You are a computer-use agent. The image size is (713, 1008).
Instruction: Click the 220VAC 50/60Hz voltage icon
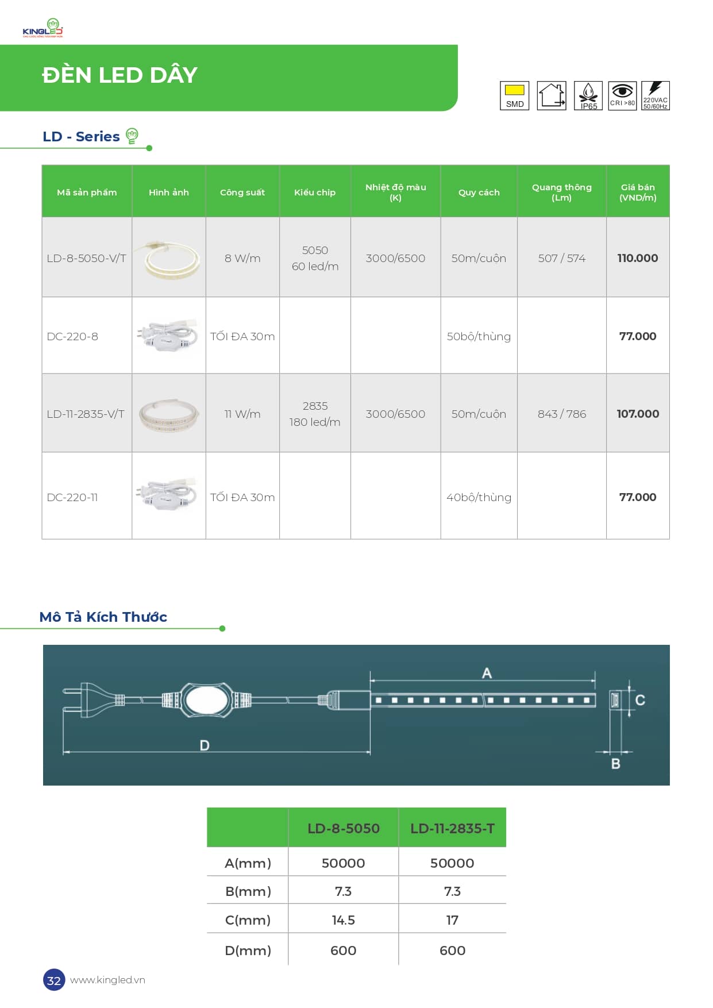pos(656,95)
